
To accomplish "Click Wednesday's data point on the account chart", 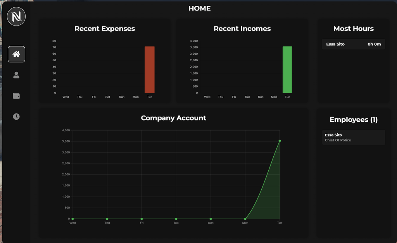I will point(72,219).
